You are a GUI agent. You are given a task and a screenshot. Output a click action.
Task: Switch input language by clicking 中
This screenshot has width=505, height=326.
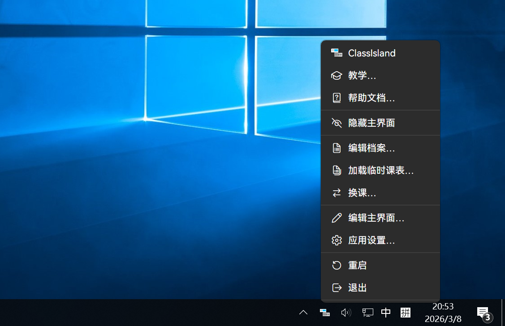point(386,312)
